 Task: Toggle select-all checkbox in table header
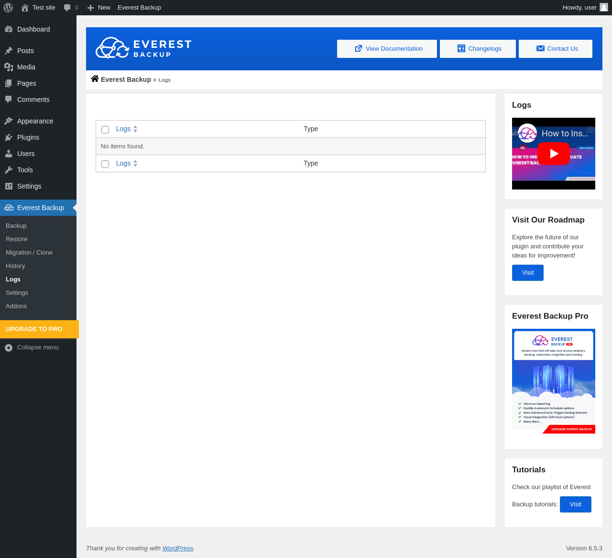(x=105, y=130)
